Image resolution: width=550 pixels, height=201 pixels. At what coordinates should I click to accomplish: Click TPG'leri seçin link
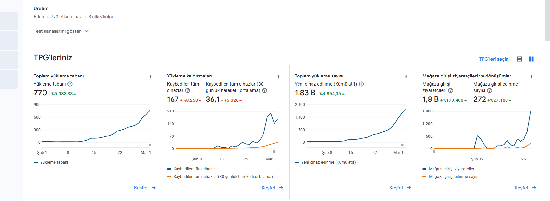pos(494,59)
